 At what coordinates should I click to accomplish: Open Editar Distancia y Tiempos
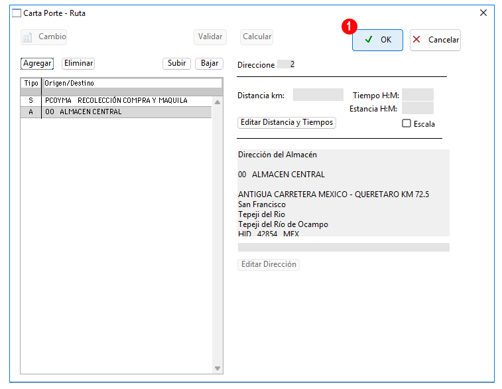[286, 122]
